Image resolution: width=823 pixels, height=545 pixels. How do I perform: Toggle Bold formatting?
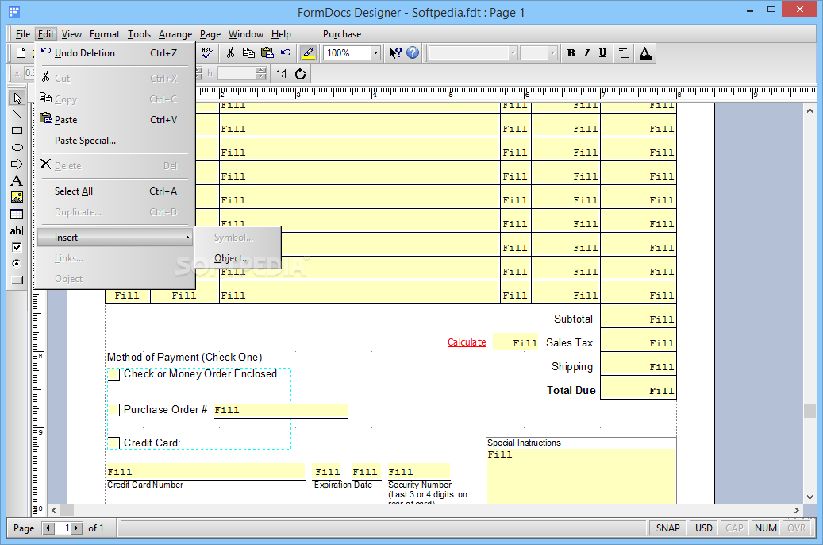[x=571, y=52]
